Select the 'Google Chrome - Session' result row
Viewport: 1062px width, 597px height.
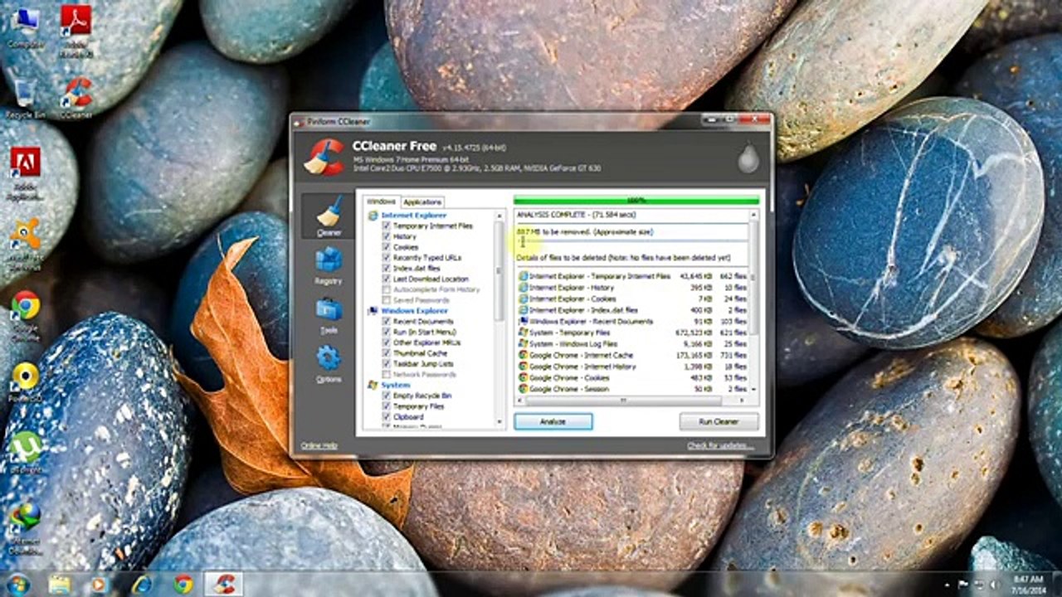[632, 388]
